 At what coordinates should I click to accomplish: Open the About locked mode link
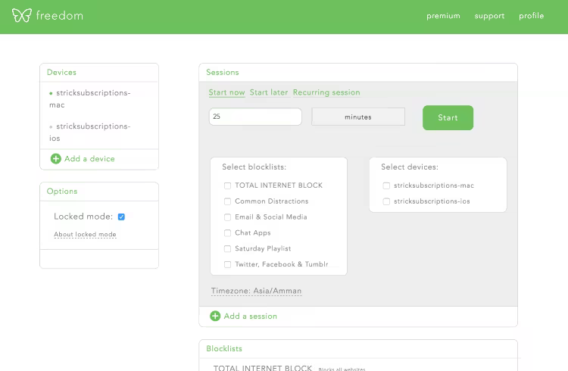[x=85, y=235]
